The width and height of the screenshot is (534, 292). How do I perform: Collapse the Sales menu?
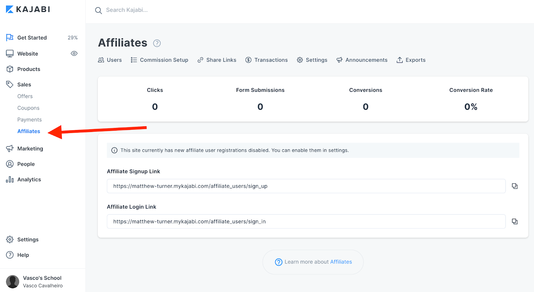click(x=24, y=85)
